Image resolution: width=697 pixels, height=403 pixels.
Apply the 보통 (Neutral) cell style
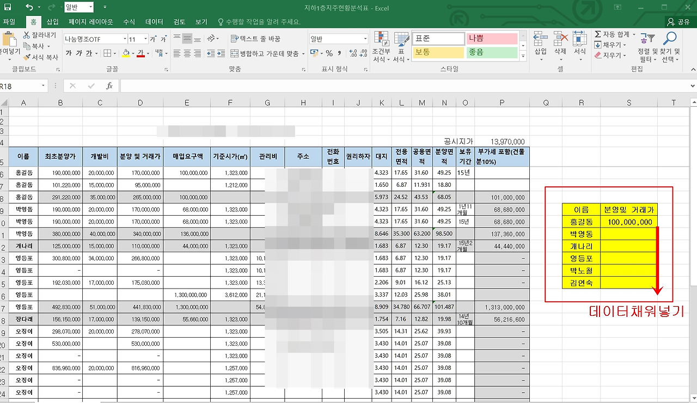(437, 52)
